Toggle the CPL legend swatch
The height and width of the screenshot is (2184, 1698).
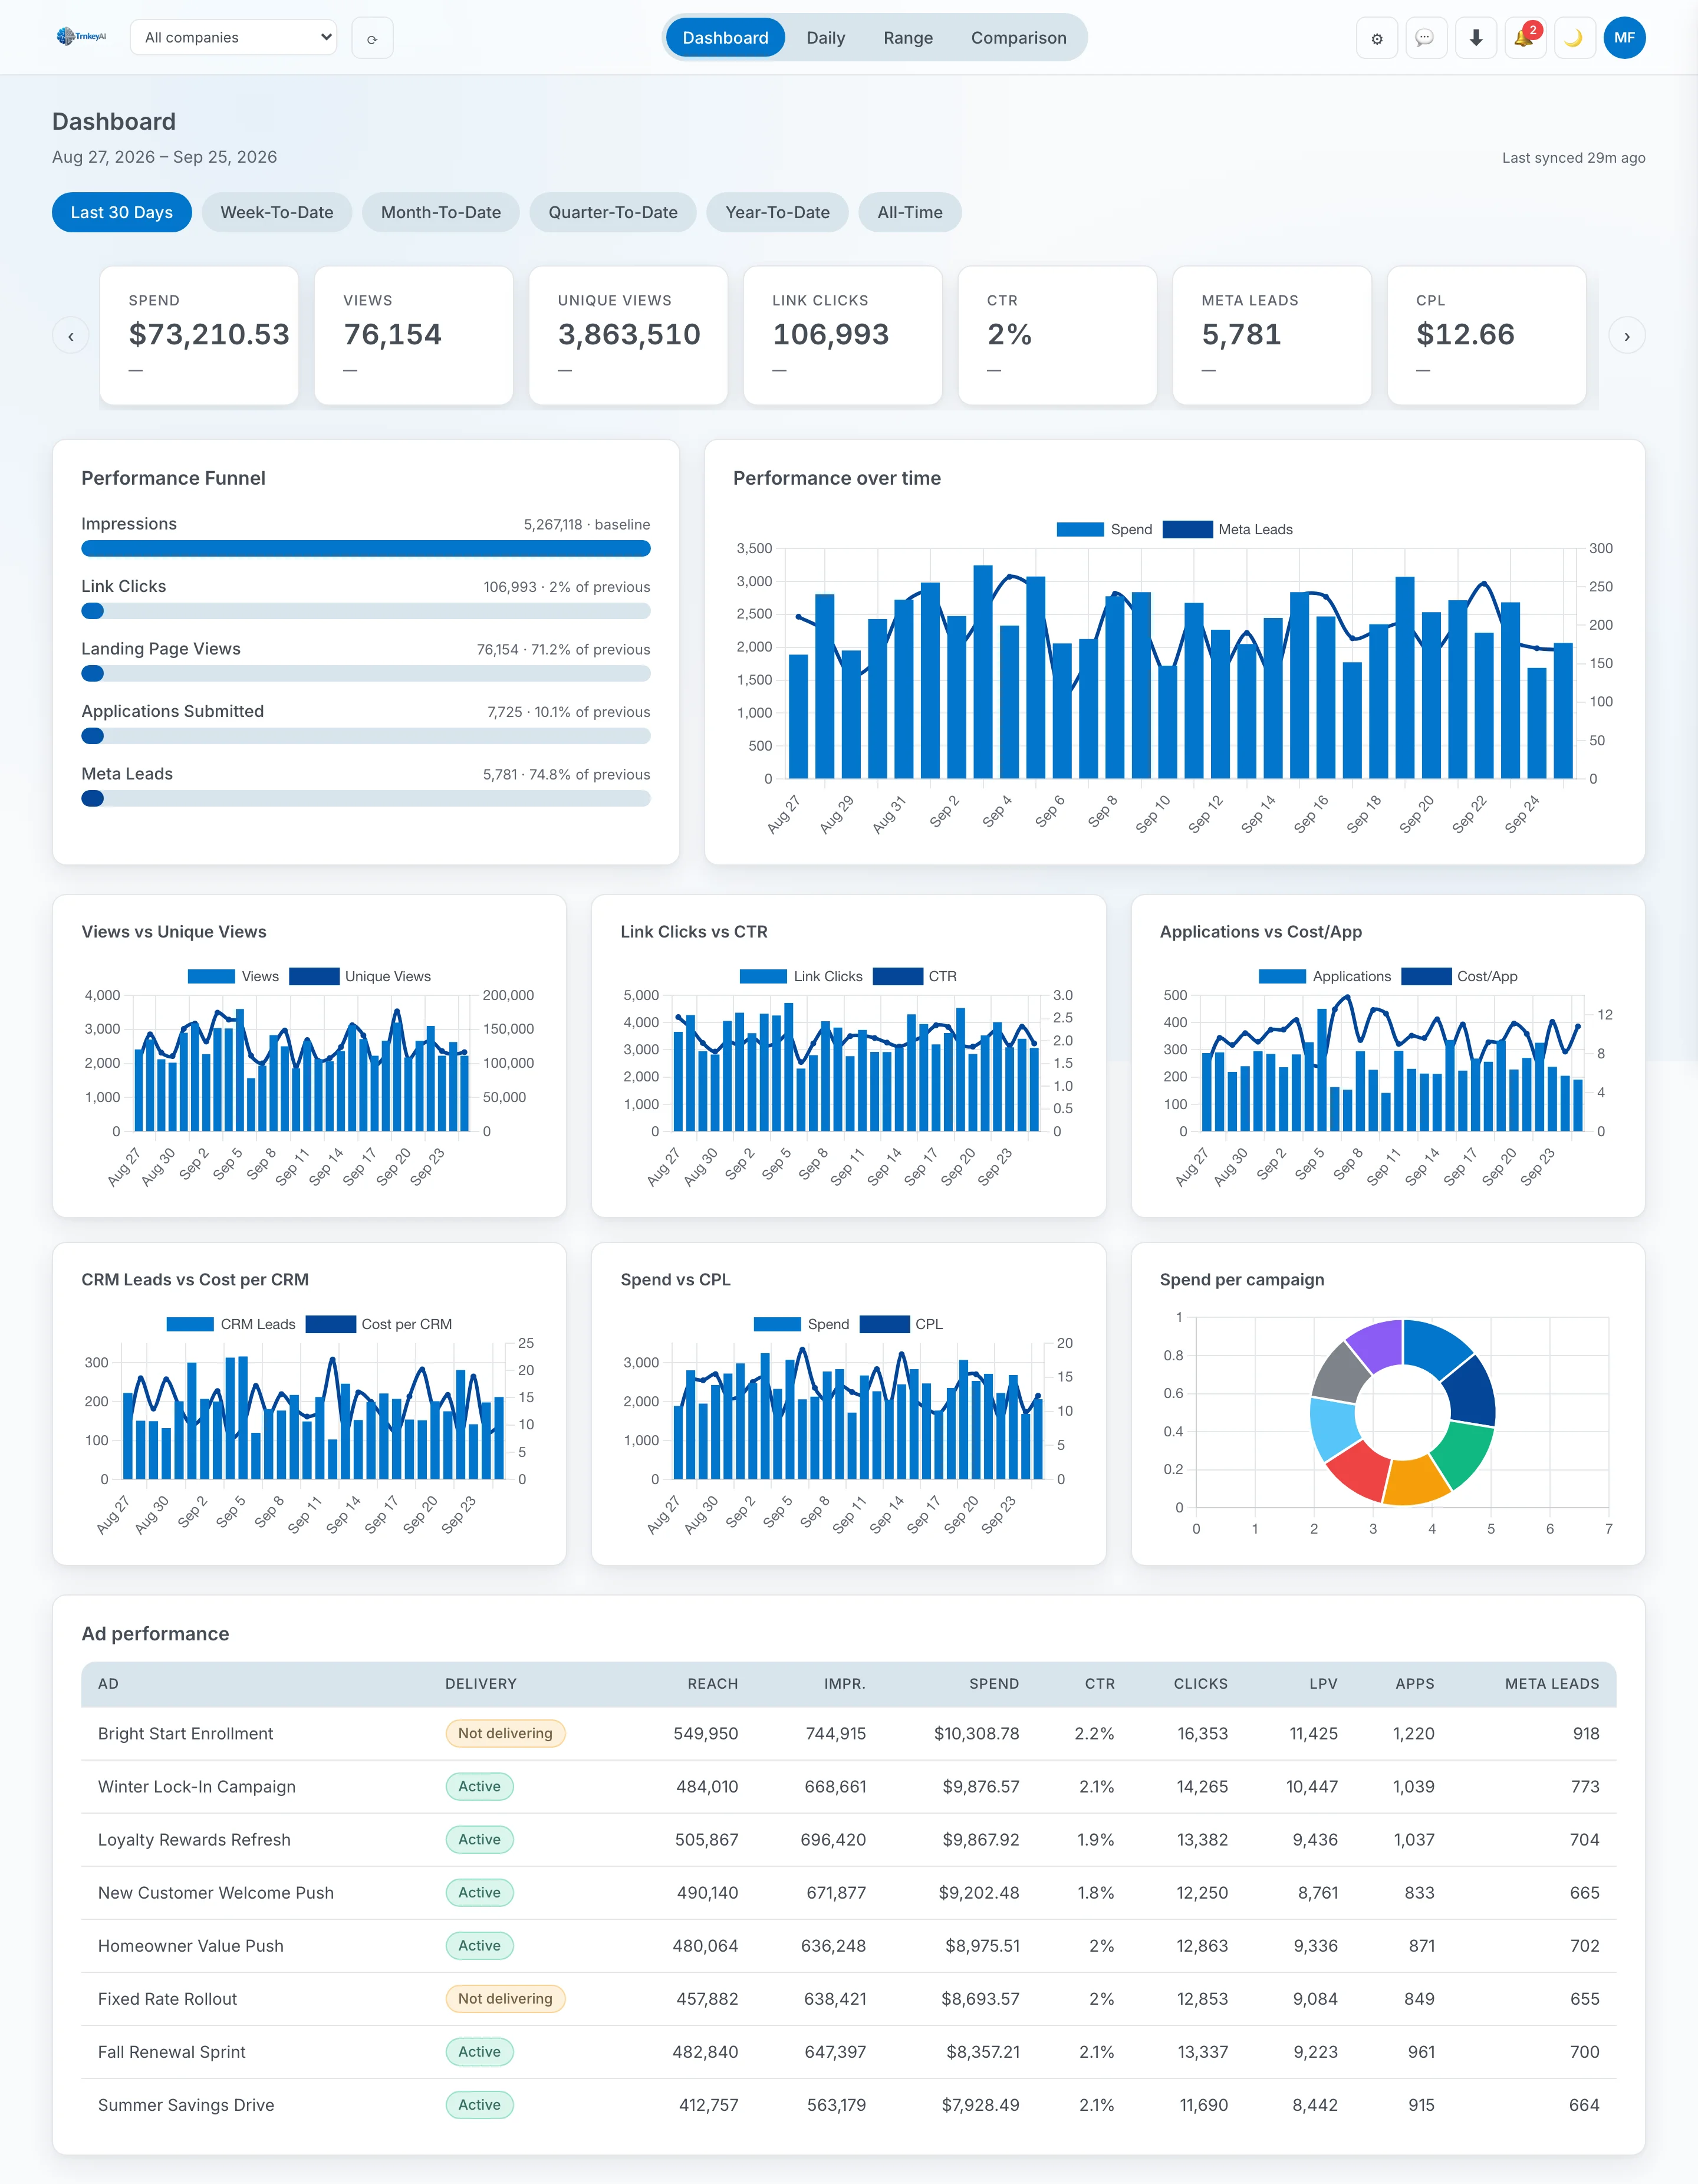pos(884,1324)
